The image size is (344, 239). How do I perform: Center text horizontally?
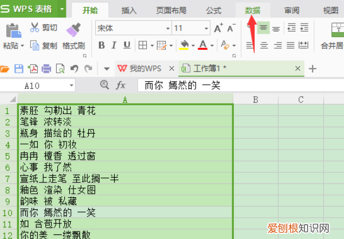pyautogui.click(x=264, y=46)
